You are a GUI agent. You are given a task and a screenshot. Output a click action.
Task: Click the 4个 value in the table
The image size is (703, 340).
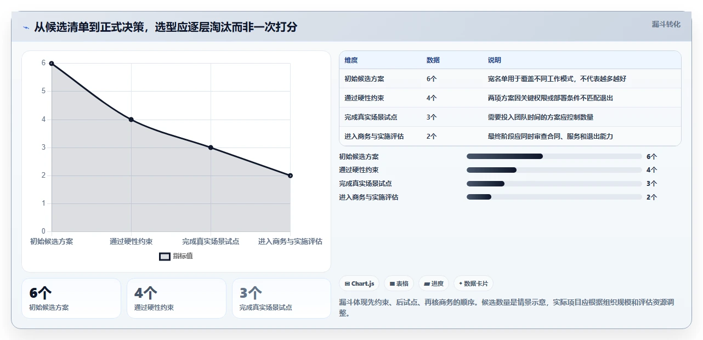point(432,98)
